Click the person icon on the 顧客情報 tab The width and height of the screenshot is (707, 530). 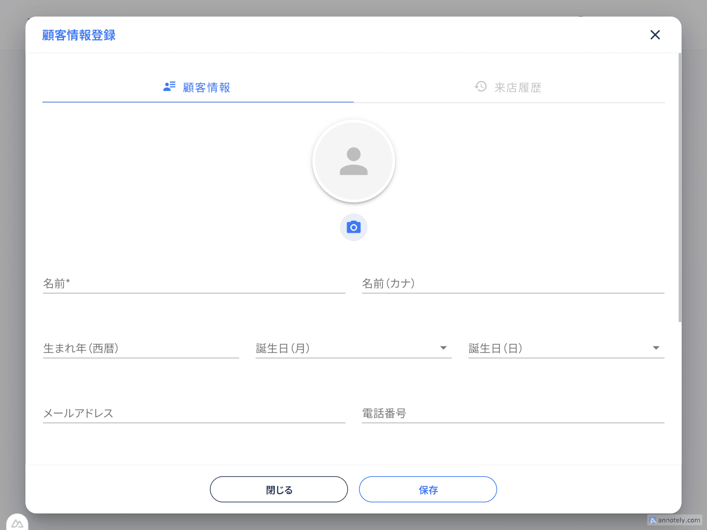[x=169, y=86]
